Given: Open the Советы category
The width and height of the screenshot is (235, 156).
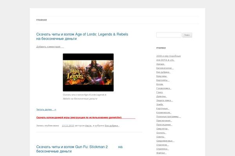Looking at the screenshot, I should [161, 136].
